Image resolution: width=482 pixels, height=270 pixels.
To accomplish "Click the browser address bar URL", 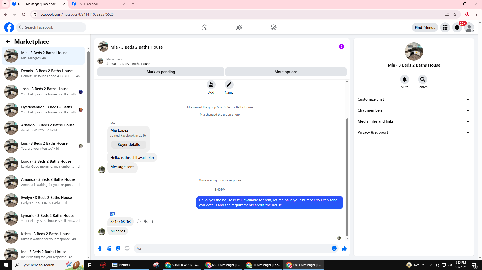I will (x=77, y=14).
